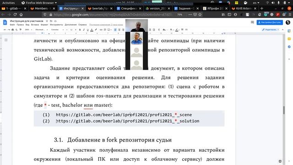
Task: Open the 'en' keyboard layout dropdown
Action: [x=256, y=3]
